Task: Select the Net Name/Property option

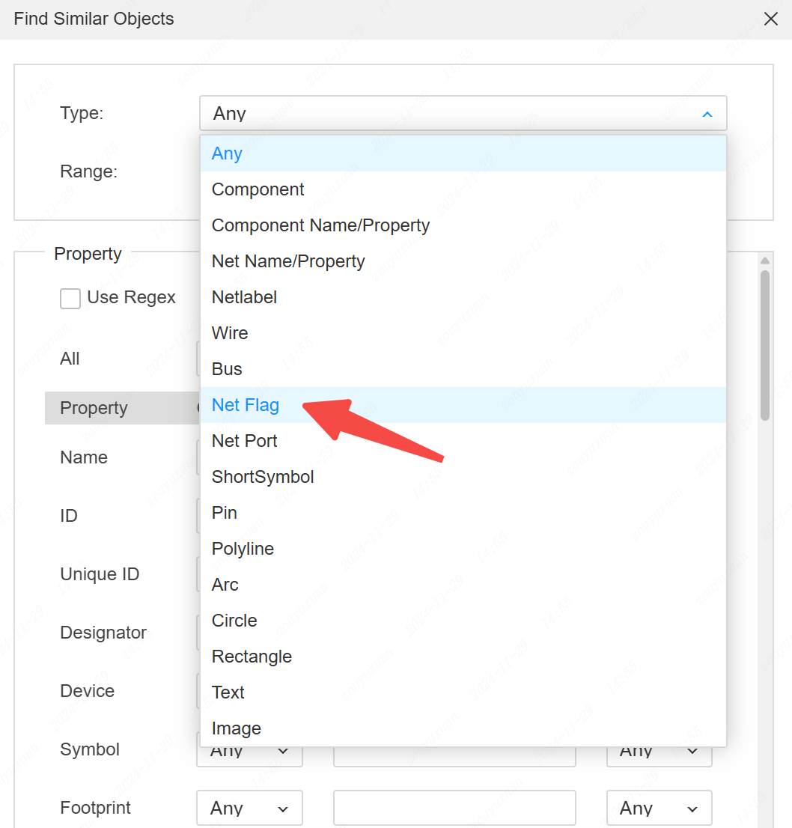Action: coord(288,261)
